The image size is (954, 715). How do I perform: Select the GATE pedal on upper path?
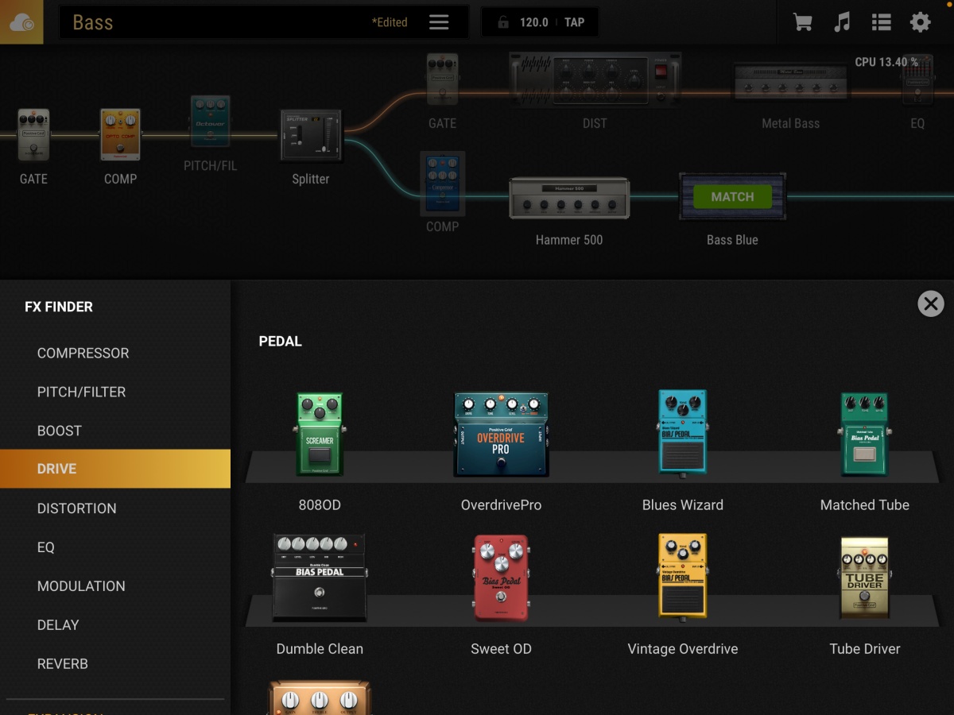(442, 79)
